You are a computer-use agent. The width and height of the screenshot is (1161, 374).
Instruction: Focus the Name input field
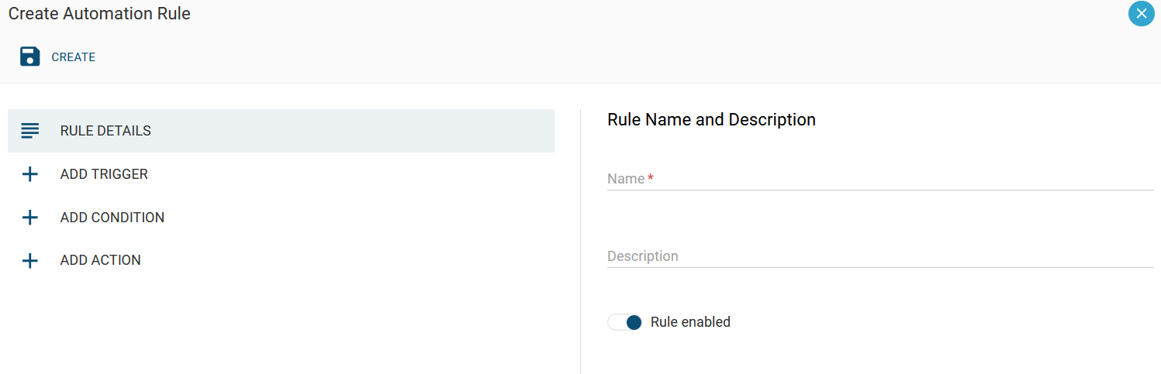(880, 179)
